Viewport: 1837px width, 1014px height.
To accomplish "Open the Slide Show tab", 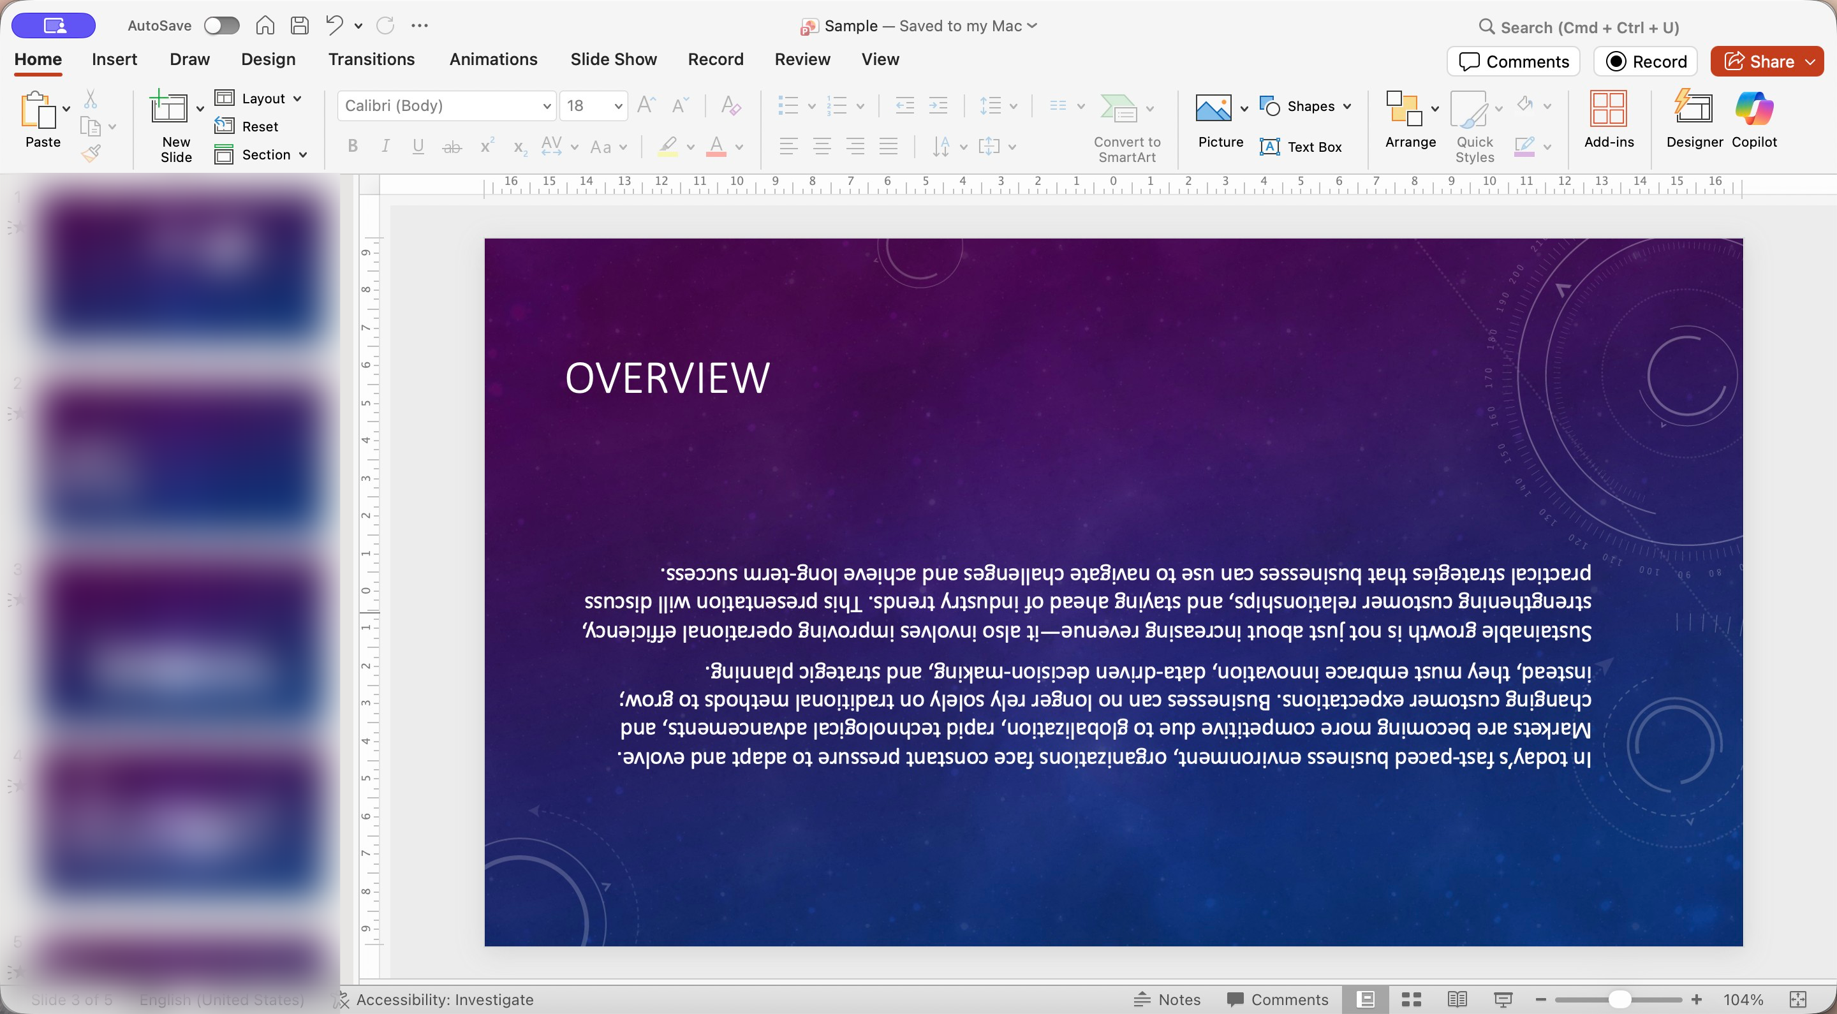I will click(613, 59).
